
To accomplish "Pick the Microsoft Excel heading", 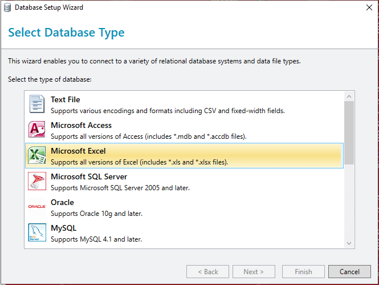I will pyautogui.click(x=78, y=151).
